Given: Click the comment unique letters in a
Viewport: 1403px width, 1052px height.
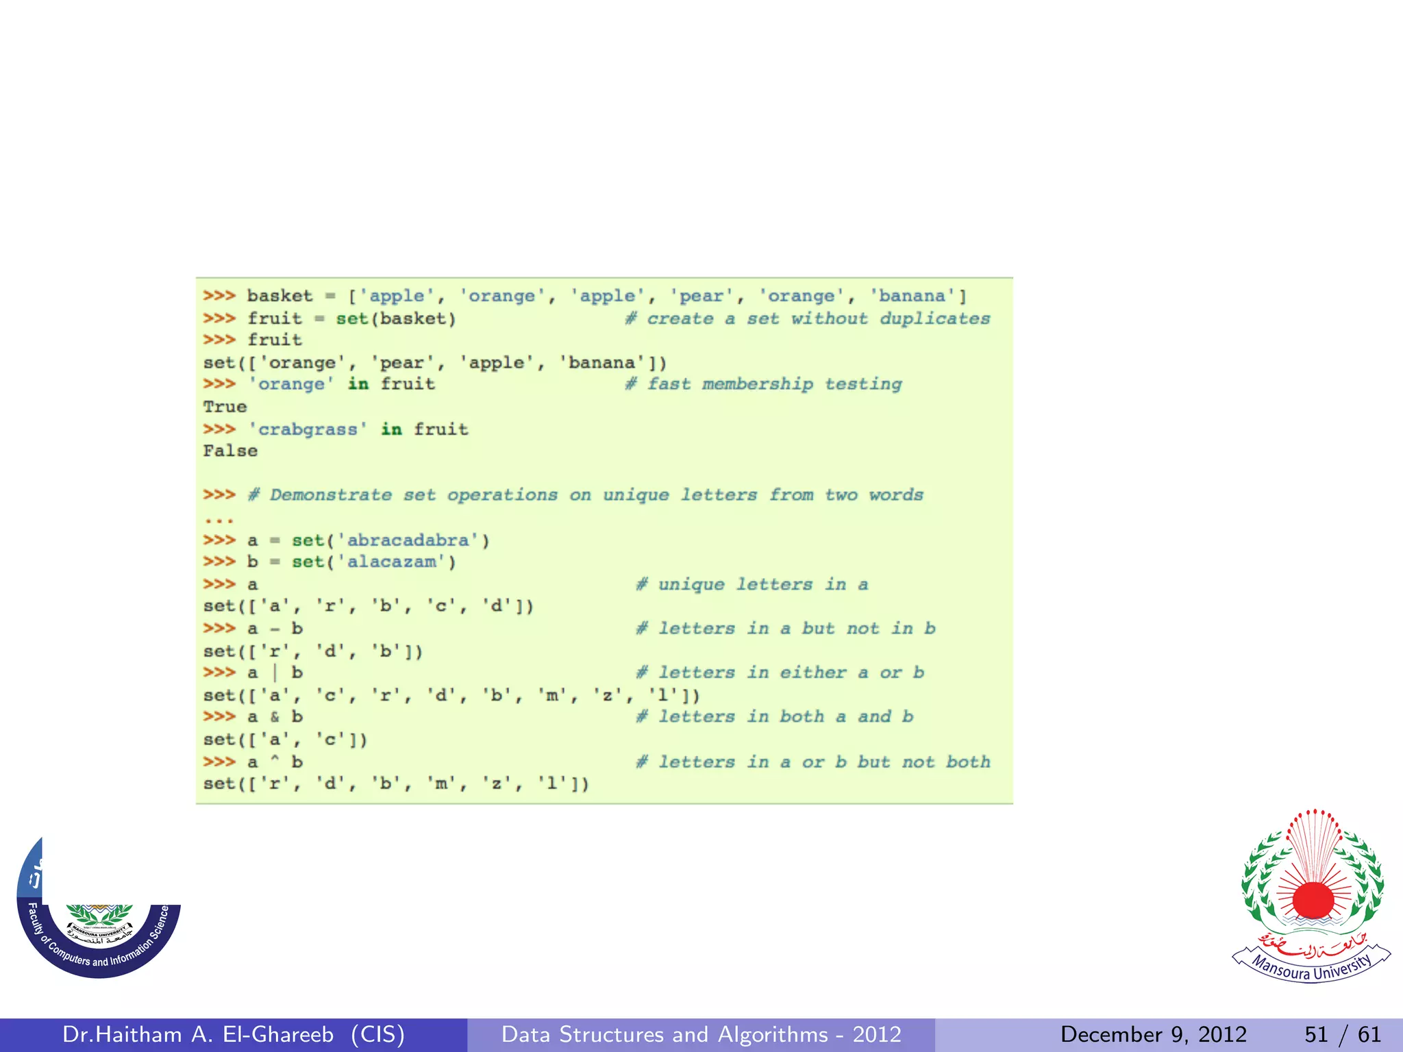Looking at the screenshot, I should [752, 584].
